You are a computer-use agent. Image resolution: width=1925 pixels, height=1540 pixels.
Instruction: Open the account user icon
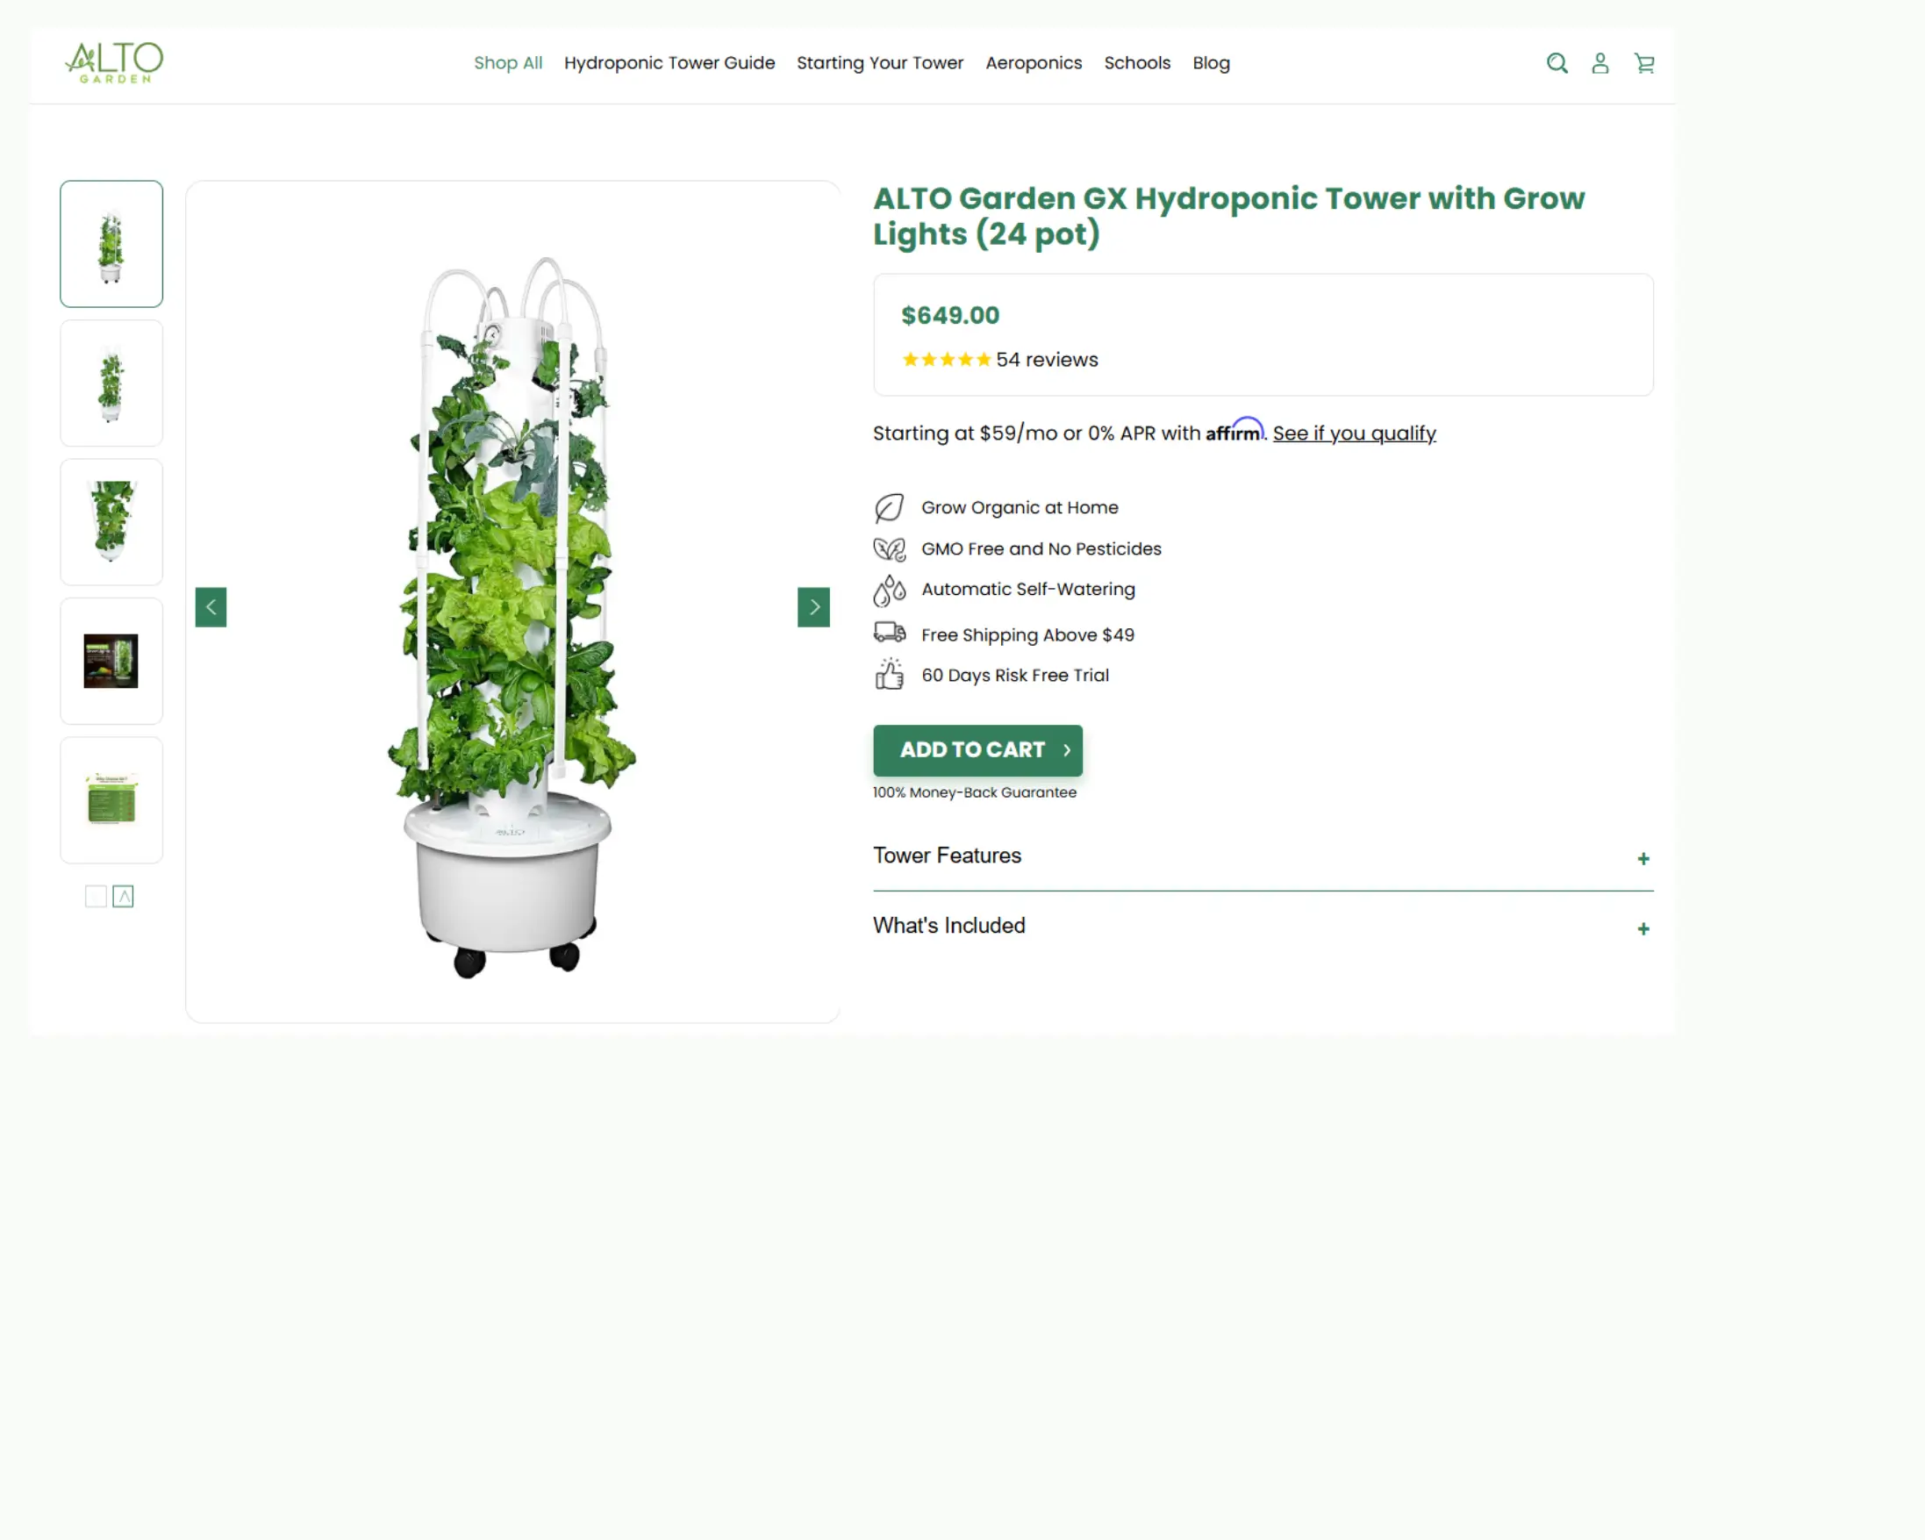[x=1600, y=63]
